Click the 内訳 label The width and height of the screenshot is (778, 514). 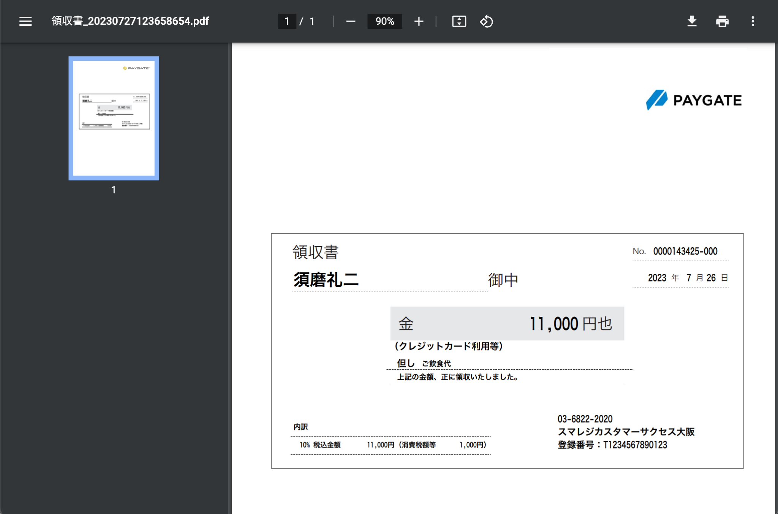pyautogui.click(x=300, y=427)
